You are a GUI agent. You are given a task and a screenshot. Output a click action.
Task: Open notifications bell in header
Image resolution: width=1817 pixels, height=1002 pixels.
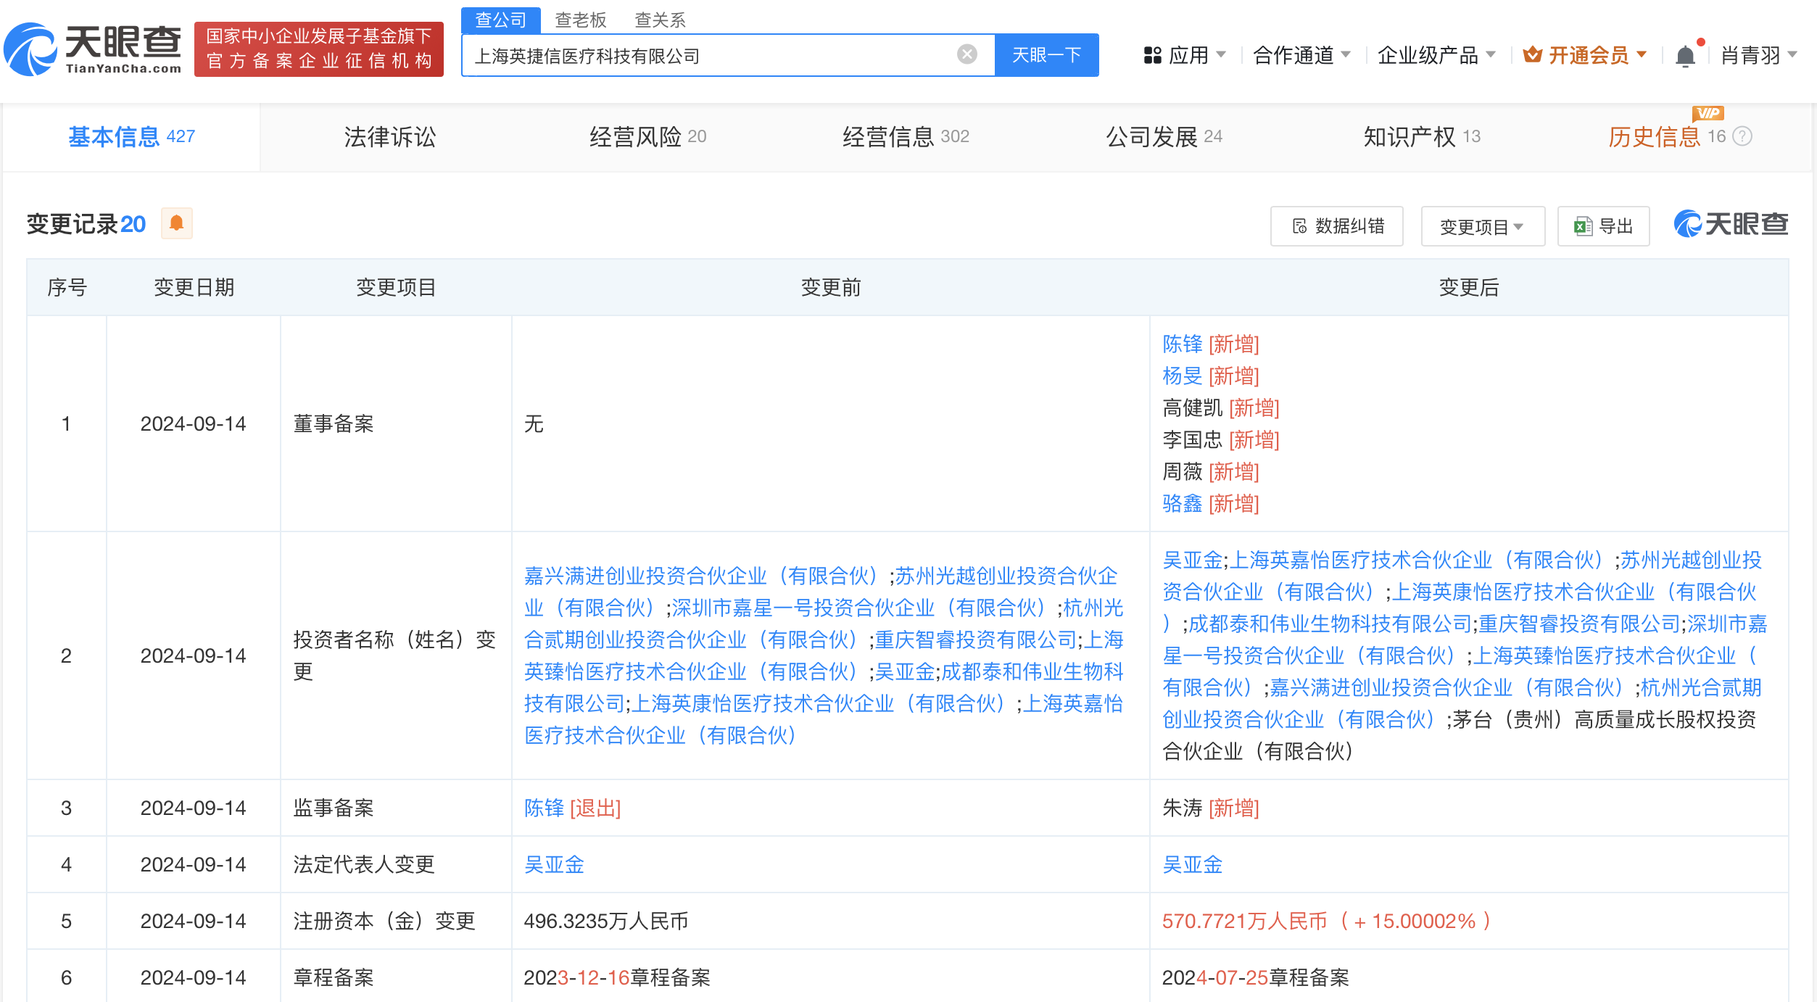[x=1685, y=56]
